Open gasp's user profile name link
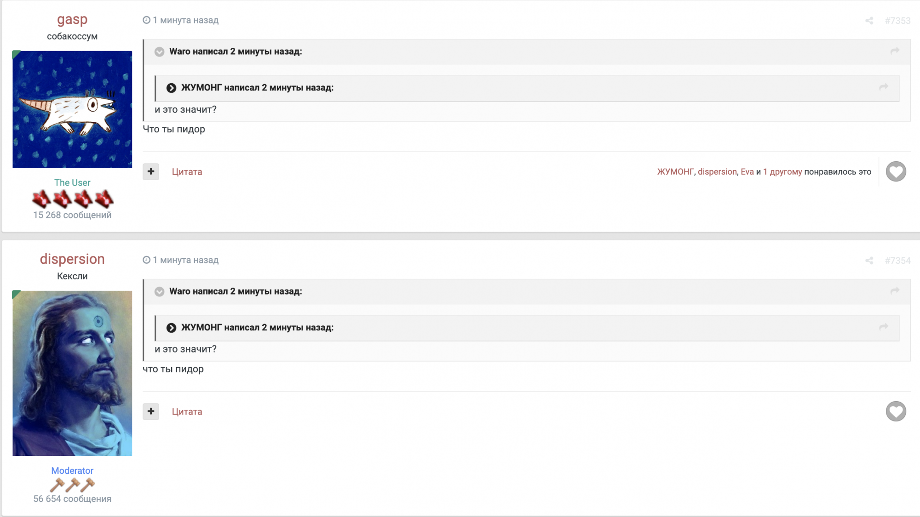 72,20
